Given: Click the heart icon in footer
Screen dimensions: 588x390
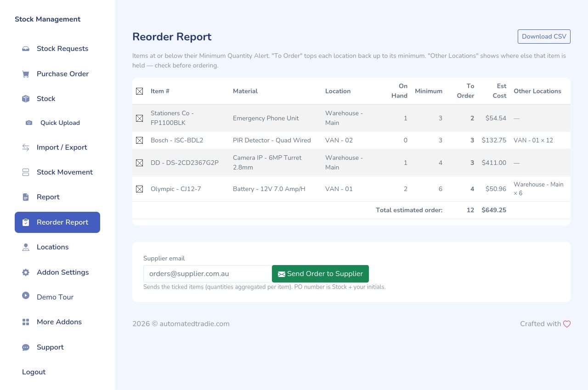Looking at the screenshot, I should pos(567,324).
